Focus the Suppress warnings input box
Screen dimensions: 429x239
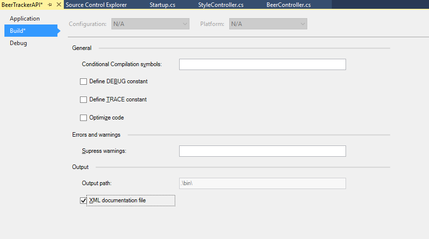click(x=262, y=151)
